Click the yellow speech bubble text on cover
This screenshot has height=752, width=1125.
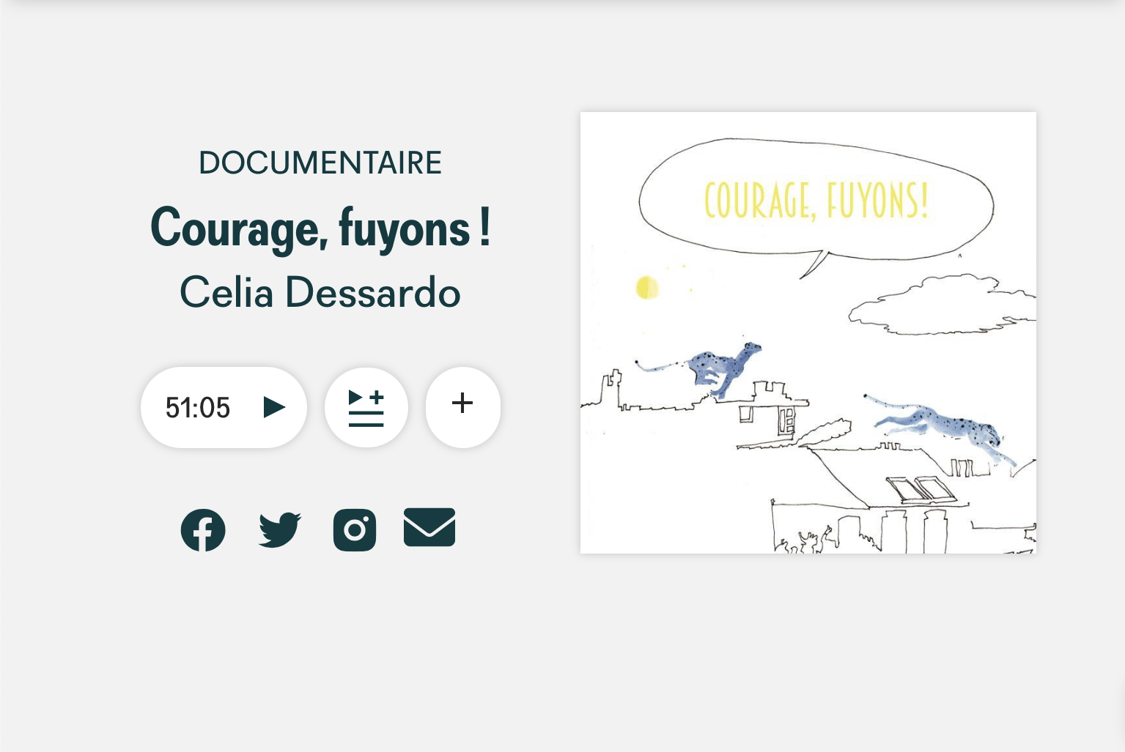click(816, 200)
